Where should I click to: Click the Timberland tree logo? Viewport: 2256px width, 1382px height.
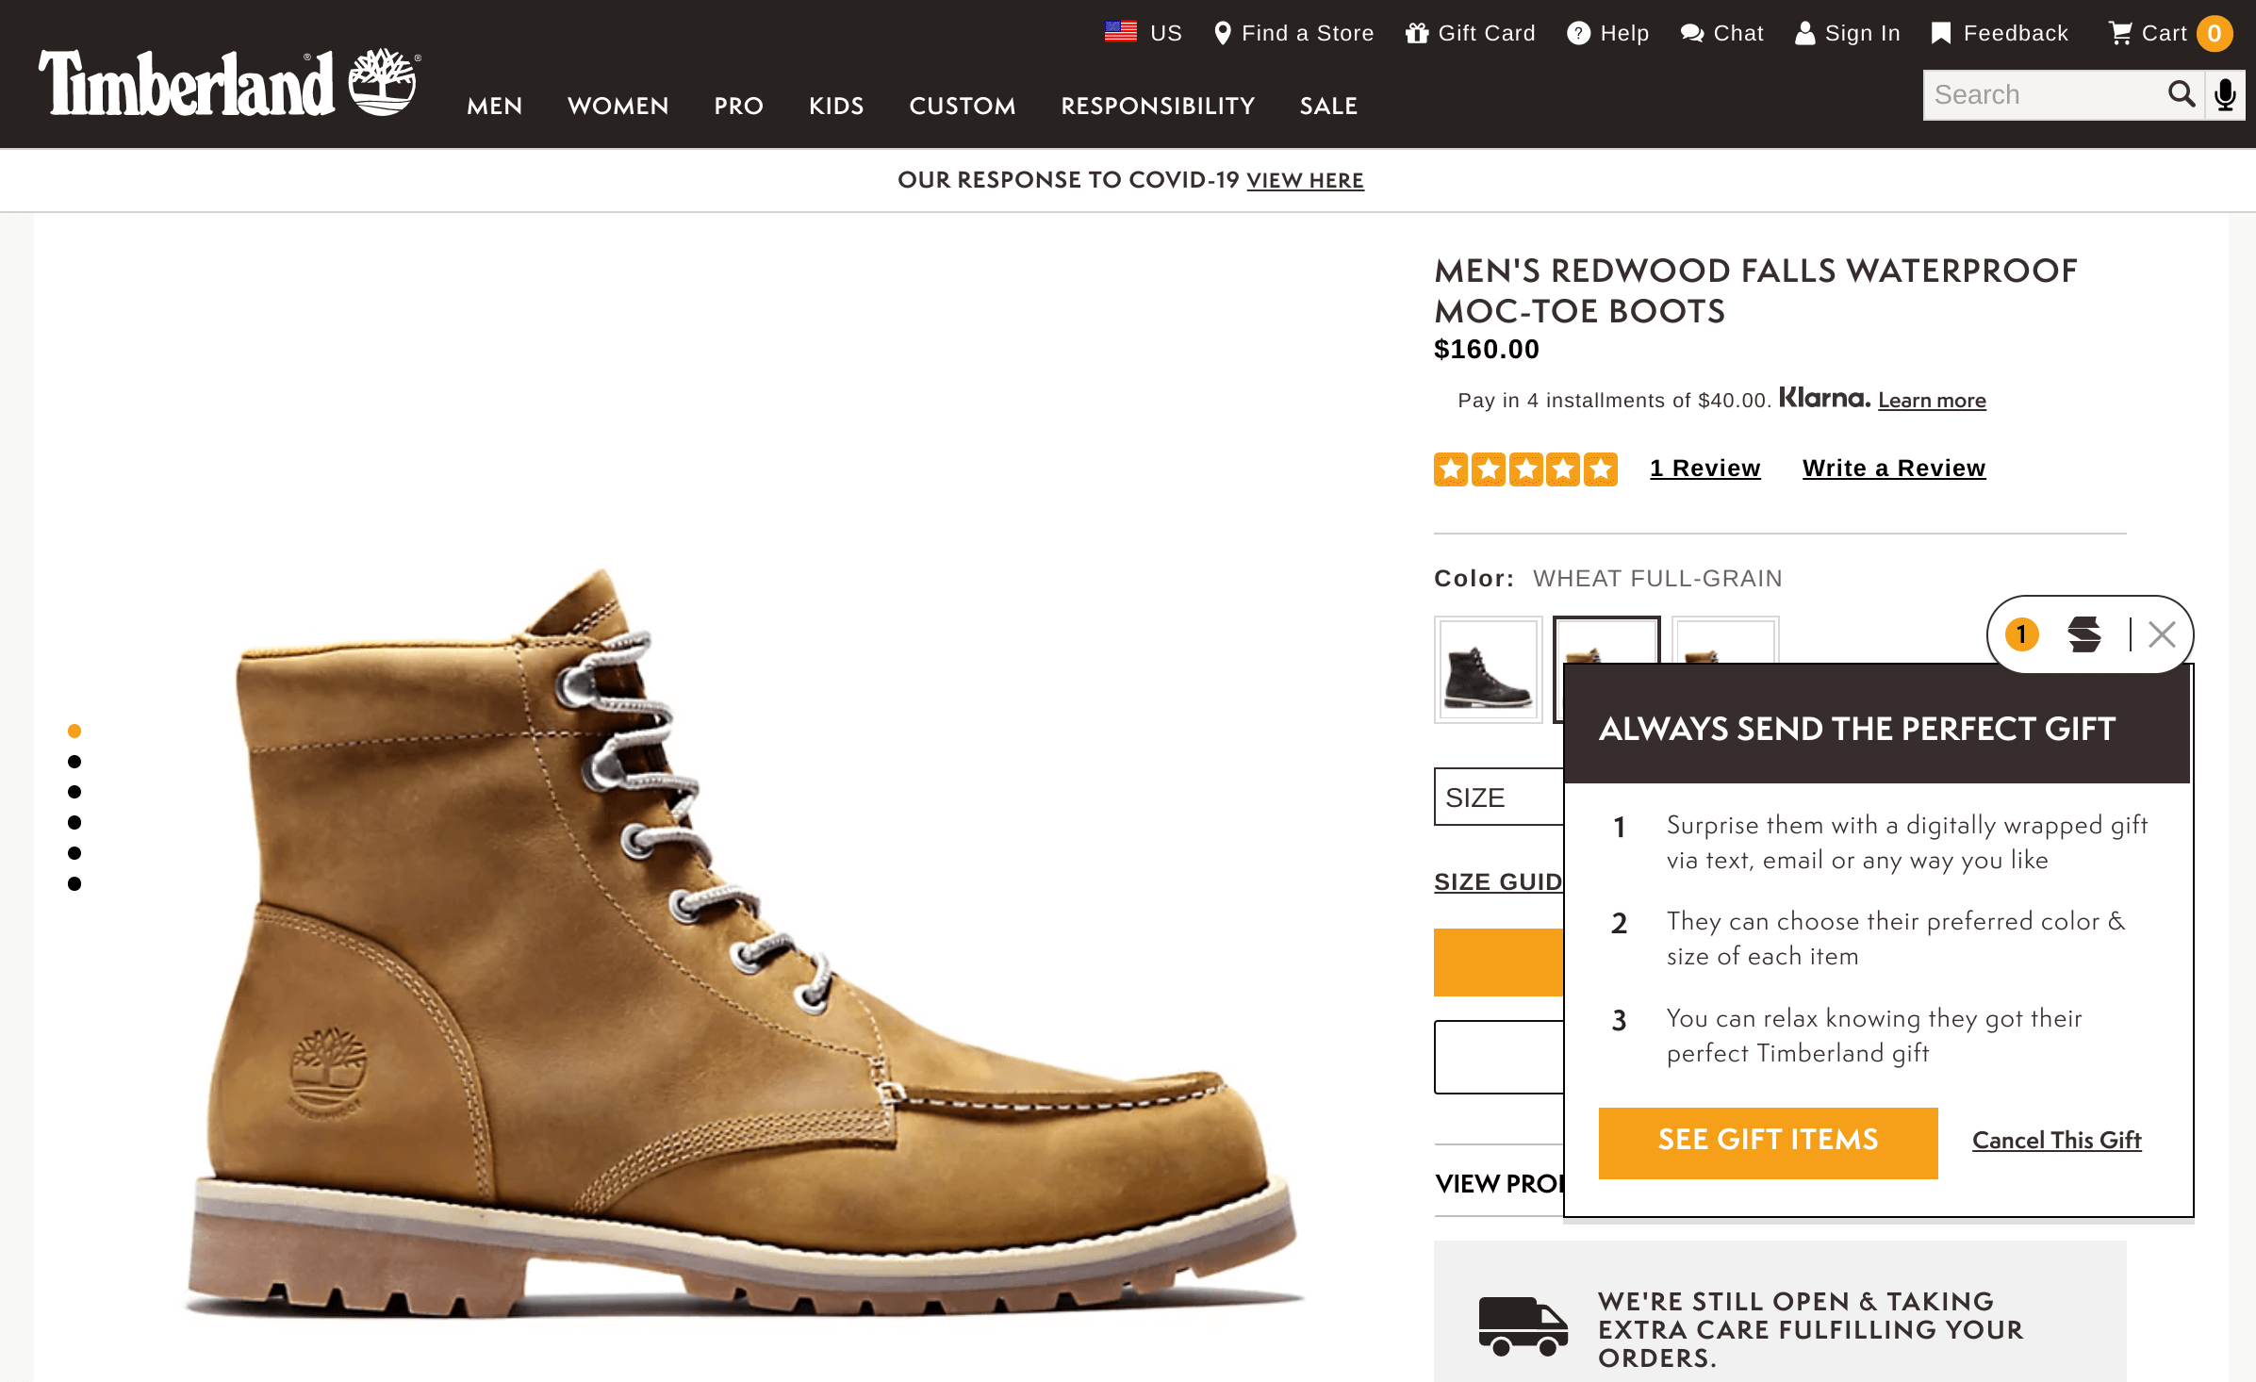(383, 83)
